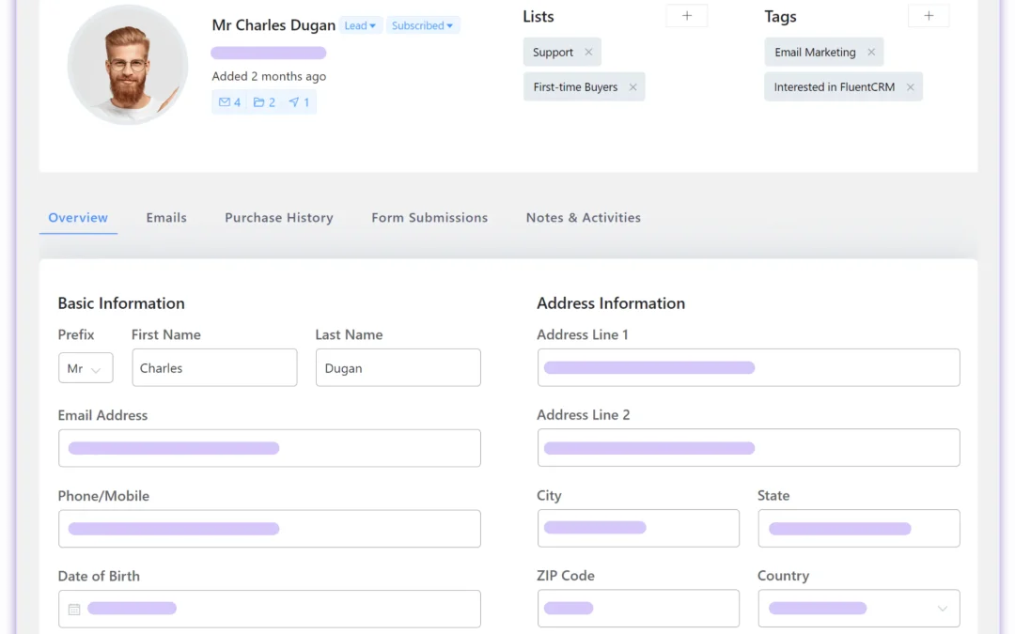The height and width of the screenshot is (634, 1015).
Task: Open the calendar icon in Date of Birth field
Action: pyautogui.click(x=73, y=609)
